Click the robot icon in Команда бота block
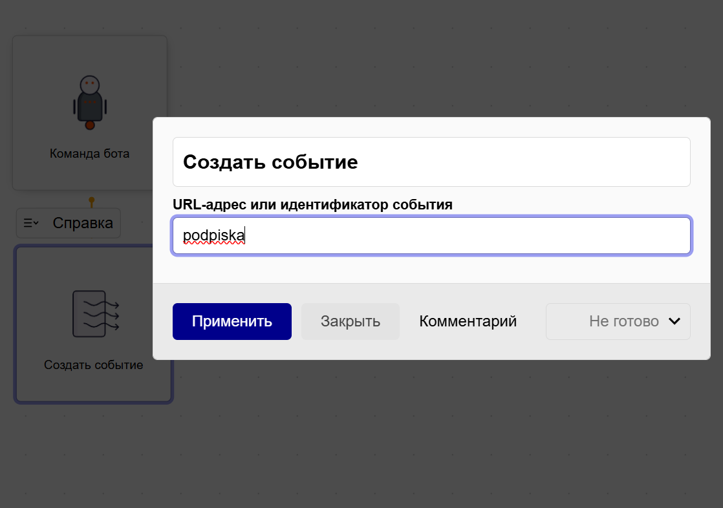Viewport: 723px width, 508px height. (x=90, y=102)
